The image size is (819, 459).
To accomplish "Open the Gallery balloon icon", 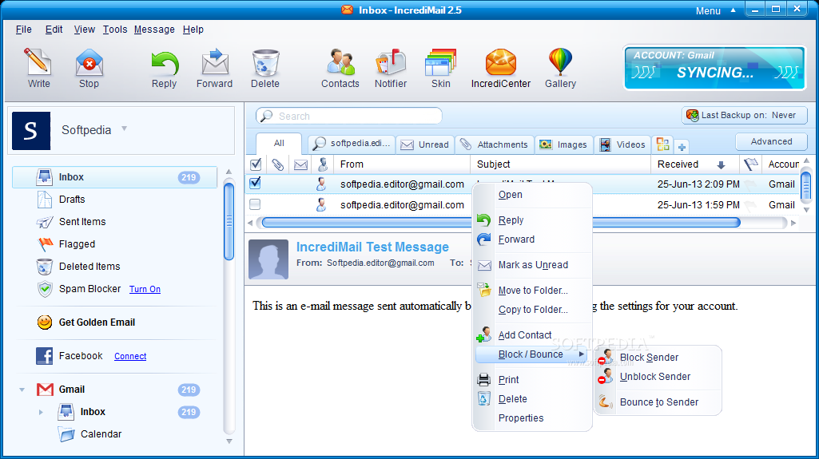I will (560, 68).
